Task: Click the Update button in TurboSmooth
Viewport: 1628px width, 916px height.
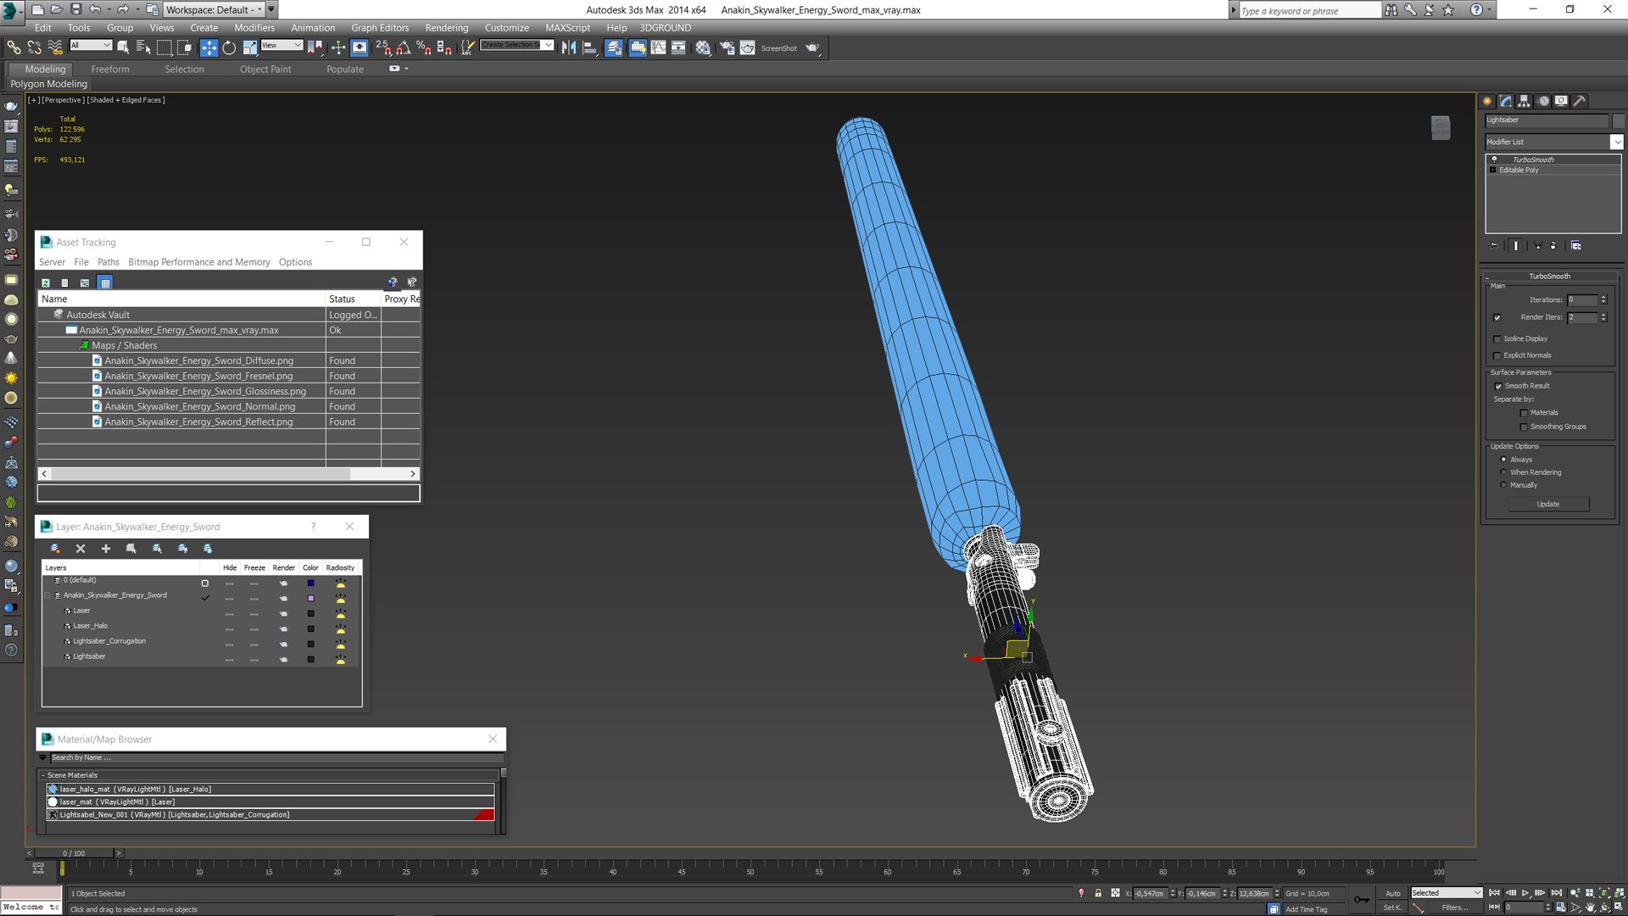Action: point(1548,505)
